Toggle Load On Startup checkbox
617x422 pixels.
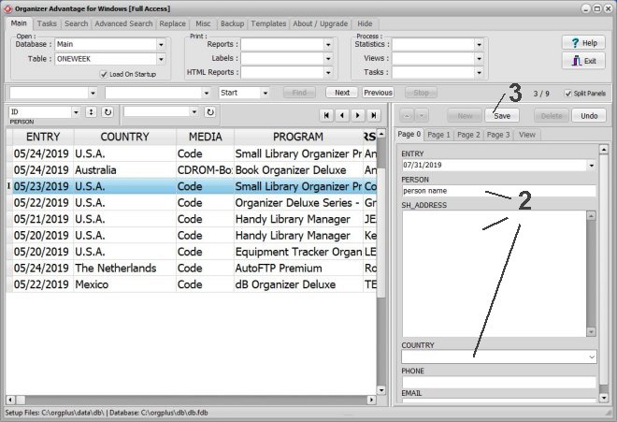click(104, 74)
